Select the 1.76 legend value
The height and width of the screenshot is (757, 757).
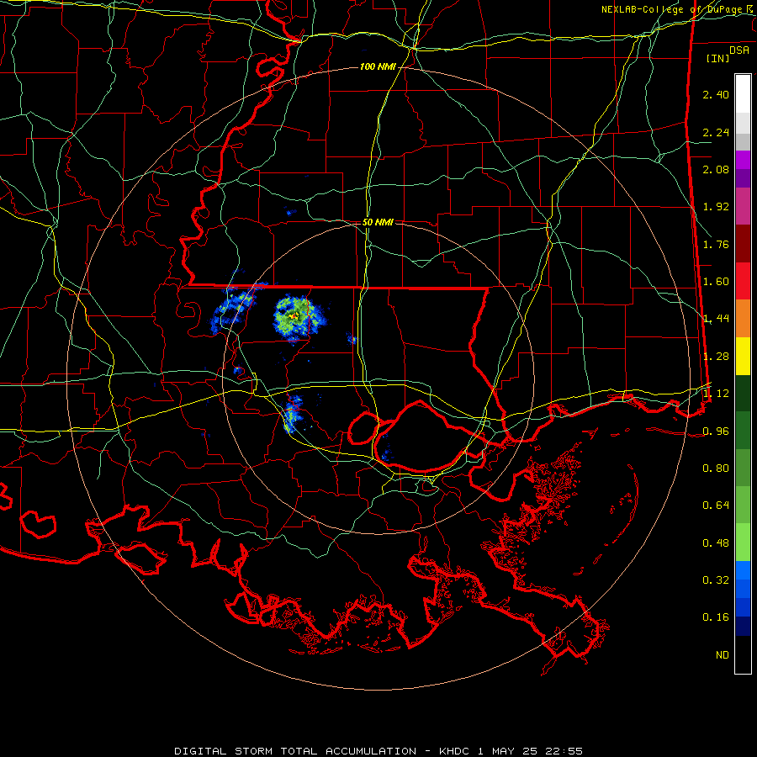716,244
